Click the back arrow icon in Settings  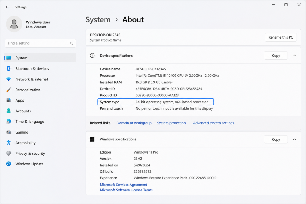point(7,7)
